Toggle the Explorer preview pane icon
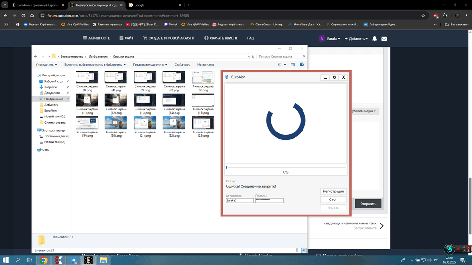Screen dimensions: 472x265 (293, 65)
